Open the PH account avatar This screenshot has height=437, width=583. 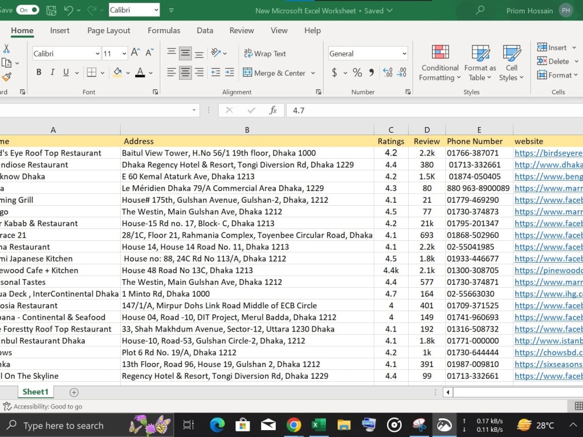[x=566, y=10]
